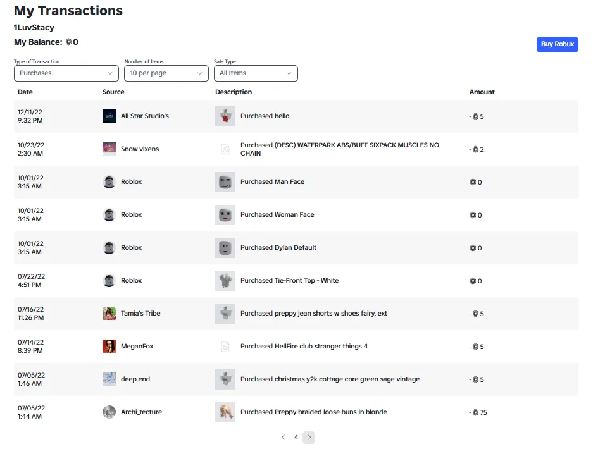Click 'Purchased preppy jean shorts' description
The width and height of the screenshot is (605, 461).
point(314,314)
